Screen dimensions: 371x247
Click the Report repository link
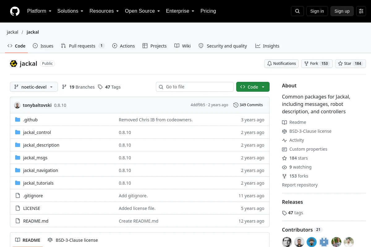click(300, 185)
